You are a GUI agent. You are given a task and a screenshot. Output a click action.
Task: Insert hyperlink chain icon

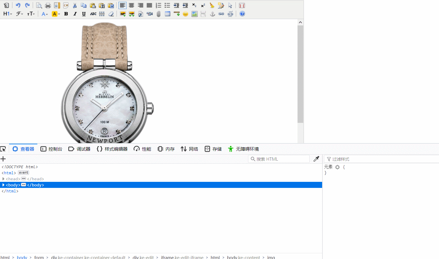point(221,14)
